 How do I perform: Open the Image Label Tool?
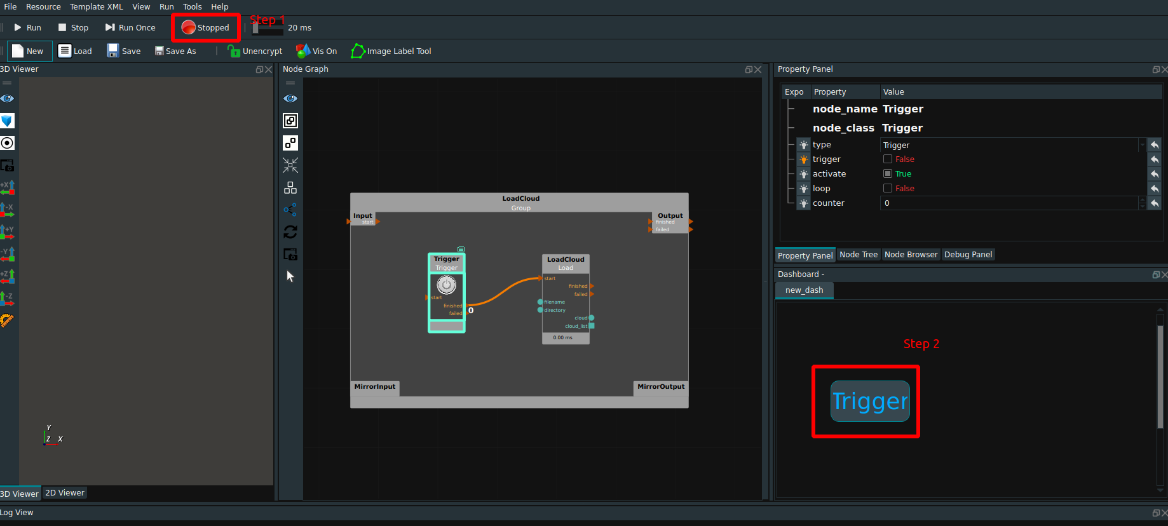(x=391, y=51)
